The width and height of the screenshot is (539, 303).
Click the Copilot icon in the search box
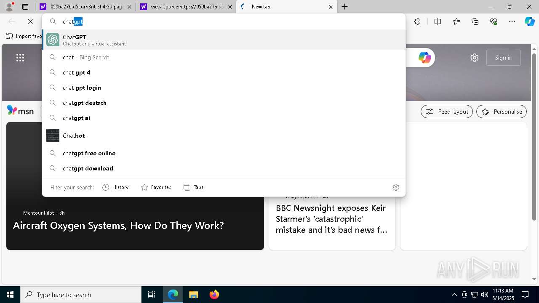[x=424, y=58]
